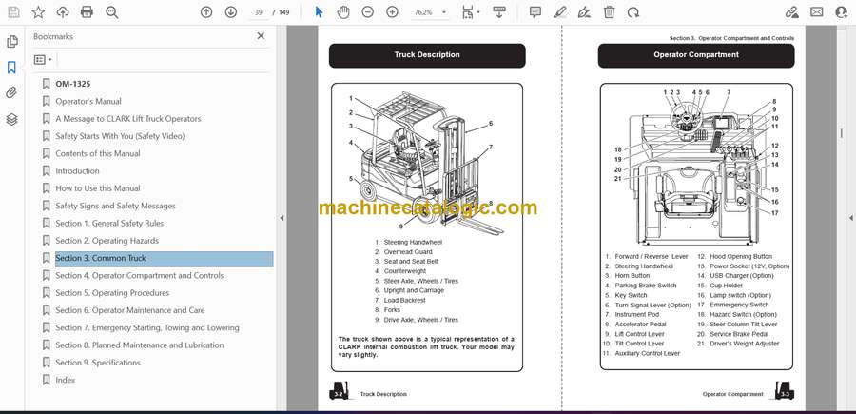The image size is (856, 414).
Task: Go to Section 9. Specifications
Action: pos(98,363)
